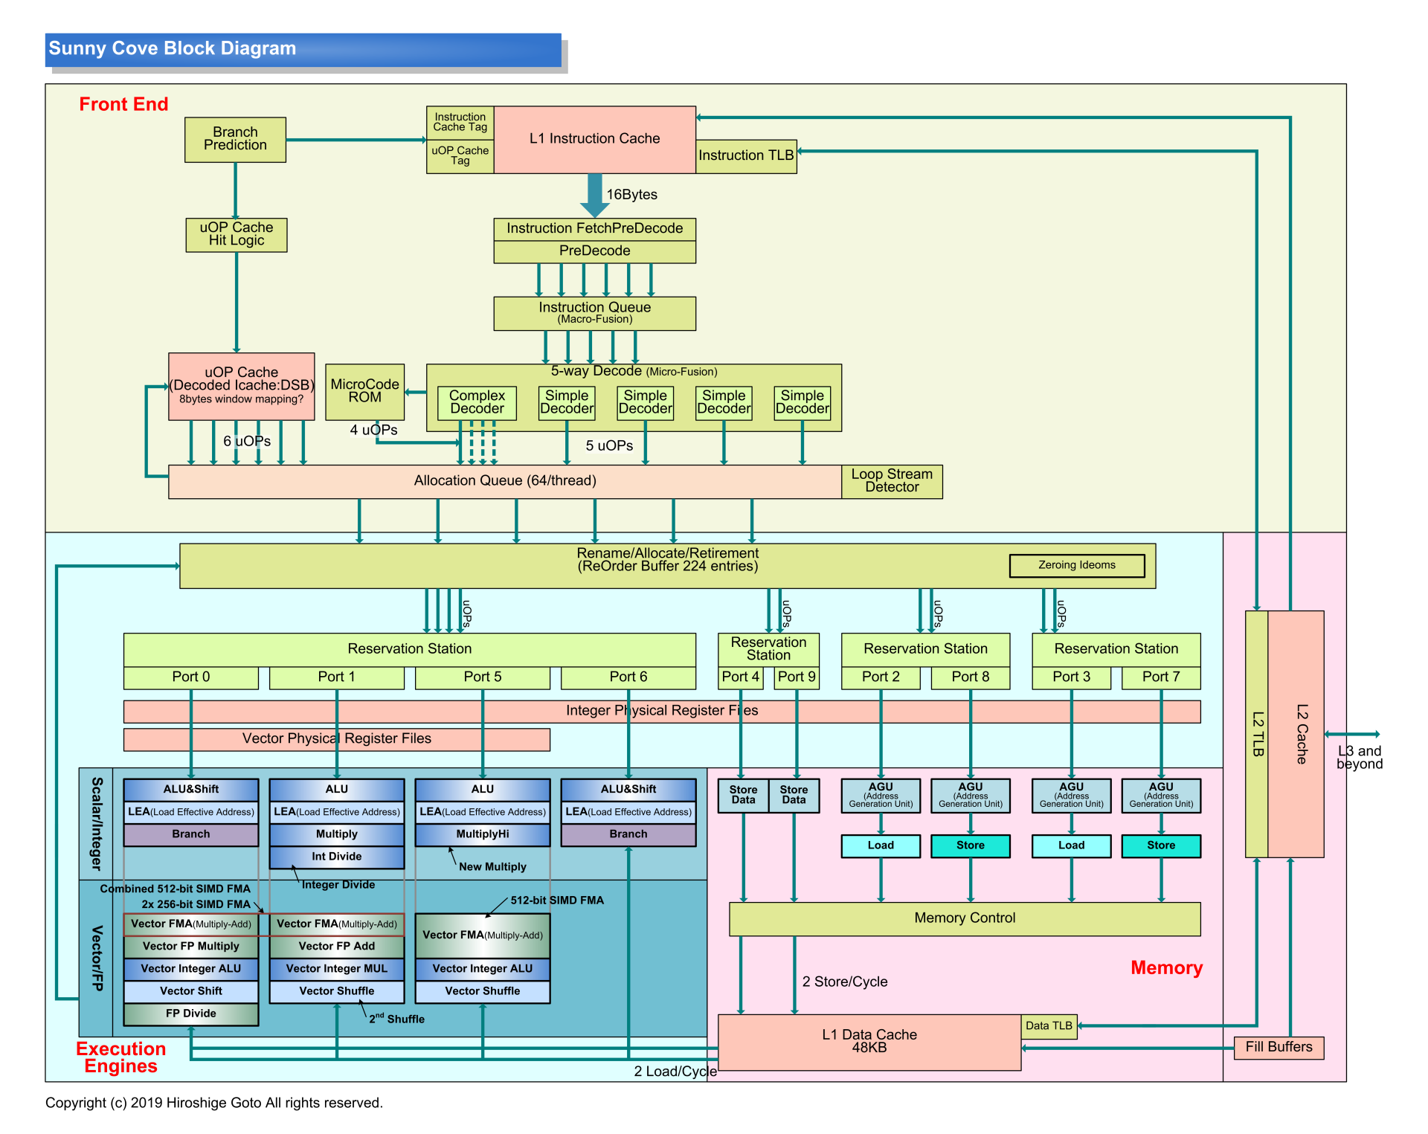The height and width of the screenshot is (1134, 1428).
Task: Select the Complex Decoder box
Action: pyautogui.click(x=477, y=402)
